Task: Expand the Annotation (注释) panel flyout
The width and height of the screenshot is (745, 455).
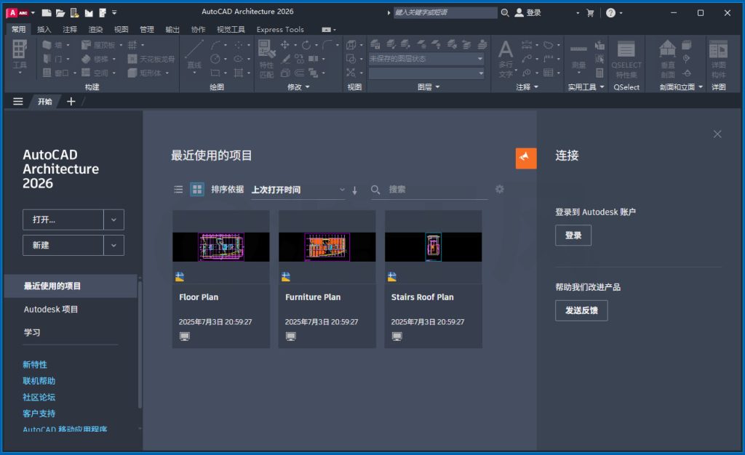Action: click(527, 86)
